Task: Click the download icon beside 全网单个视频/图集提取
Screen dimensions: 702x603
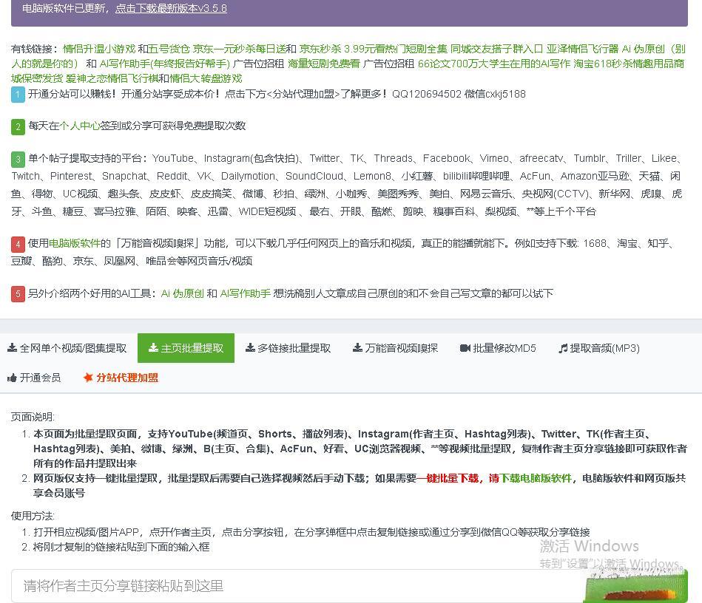Action: [13, 348]
